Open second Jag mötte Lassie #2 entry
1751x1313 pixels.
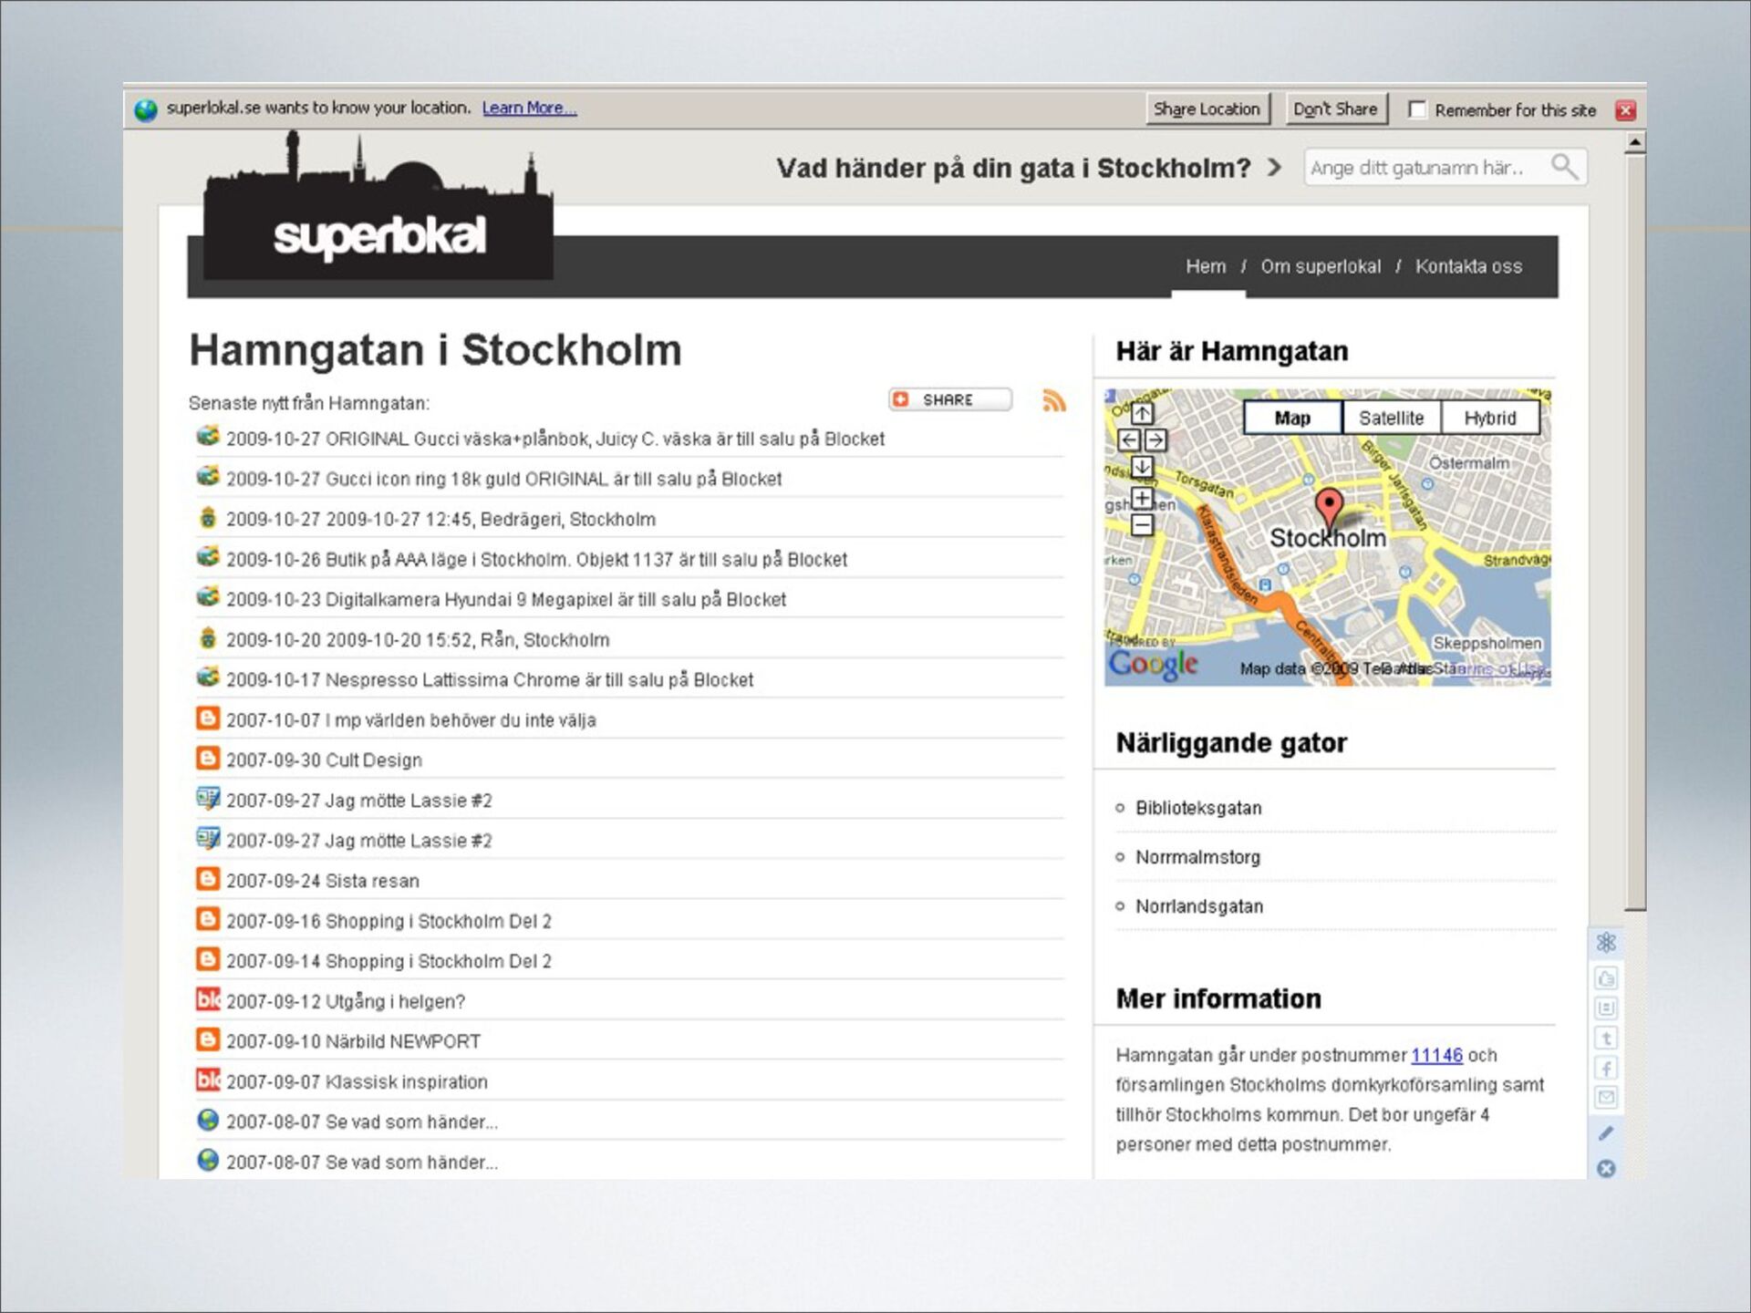(359, 841)
